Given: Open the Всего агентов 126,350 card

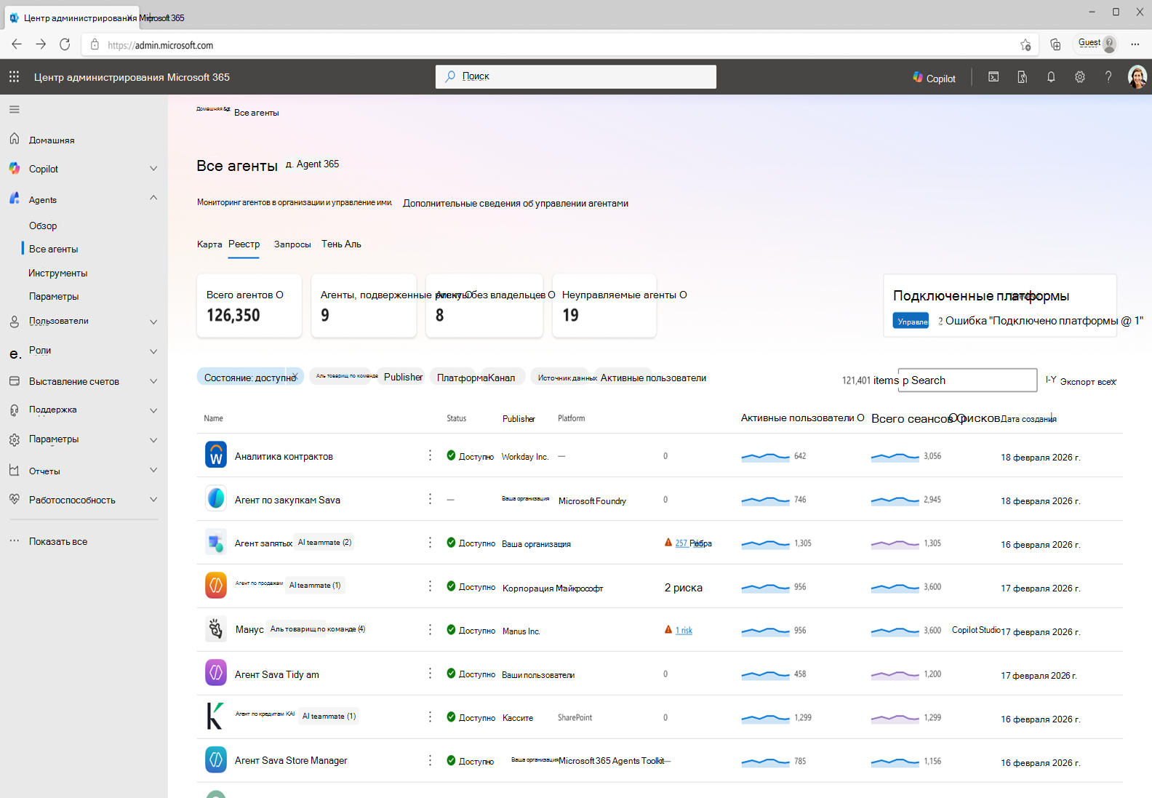Looking at the screenshot, I should [249, 306].
